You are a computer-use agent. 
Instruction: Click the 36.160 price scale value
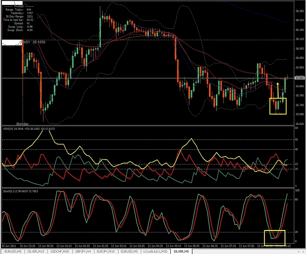tap(300, 30)
